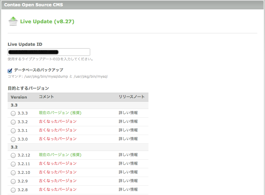Select version 3.2.10 radio button

tap(13, 173)
